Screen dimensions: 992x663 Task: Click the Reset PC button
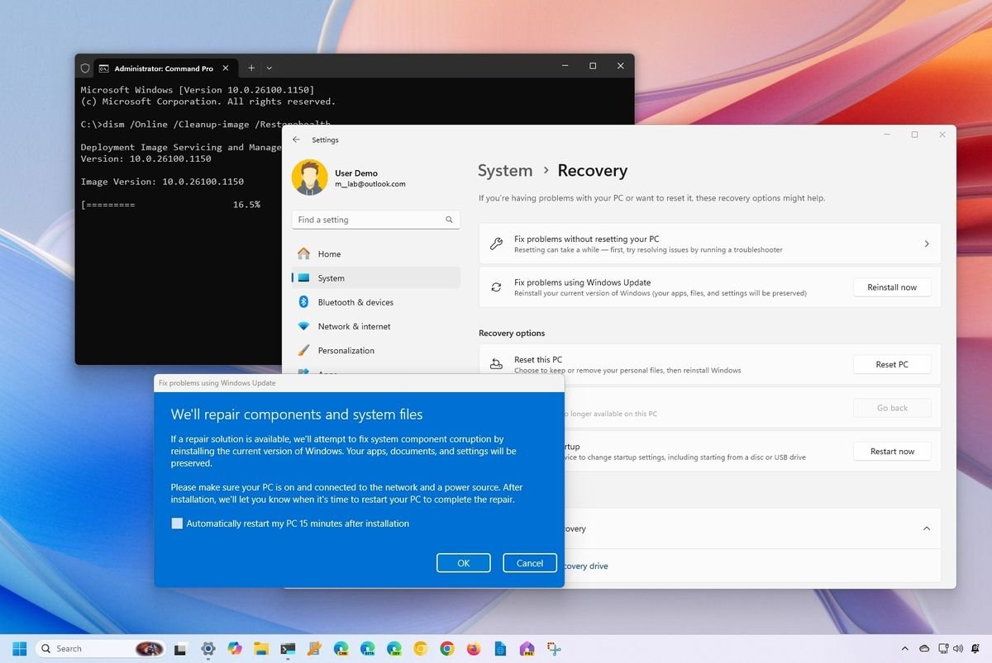892,364
